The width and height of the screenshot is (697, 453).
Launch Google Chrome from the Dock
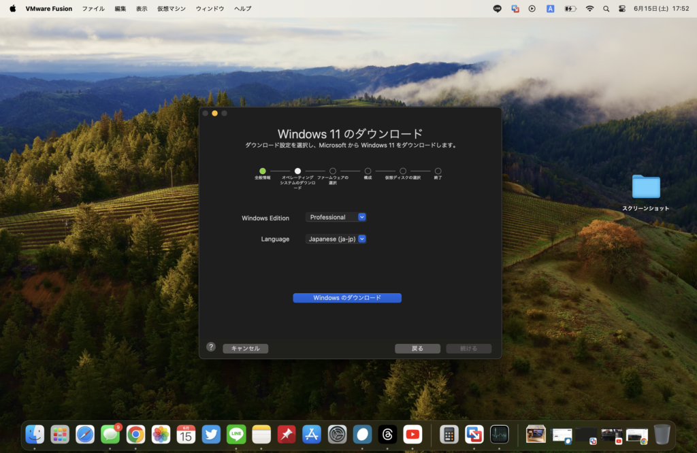tap(135, 434)
